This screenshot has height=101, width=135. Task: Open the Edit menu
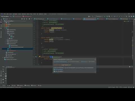8,14
